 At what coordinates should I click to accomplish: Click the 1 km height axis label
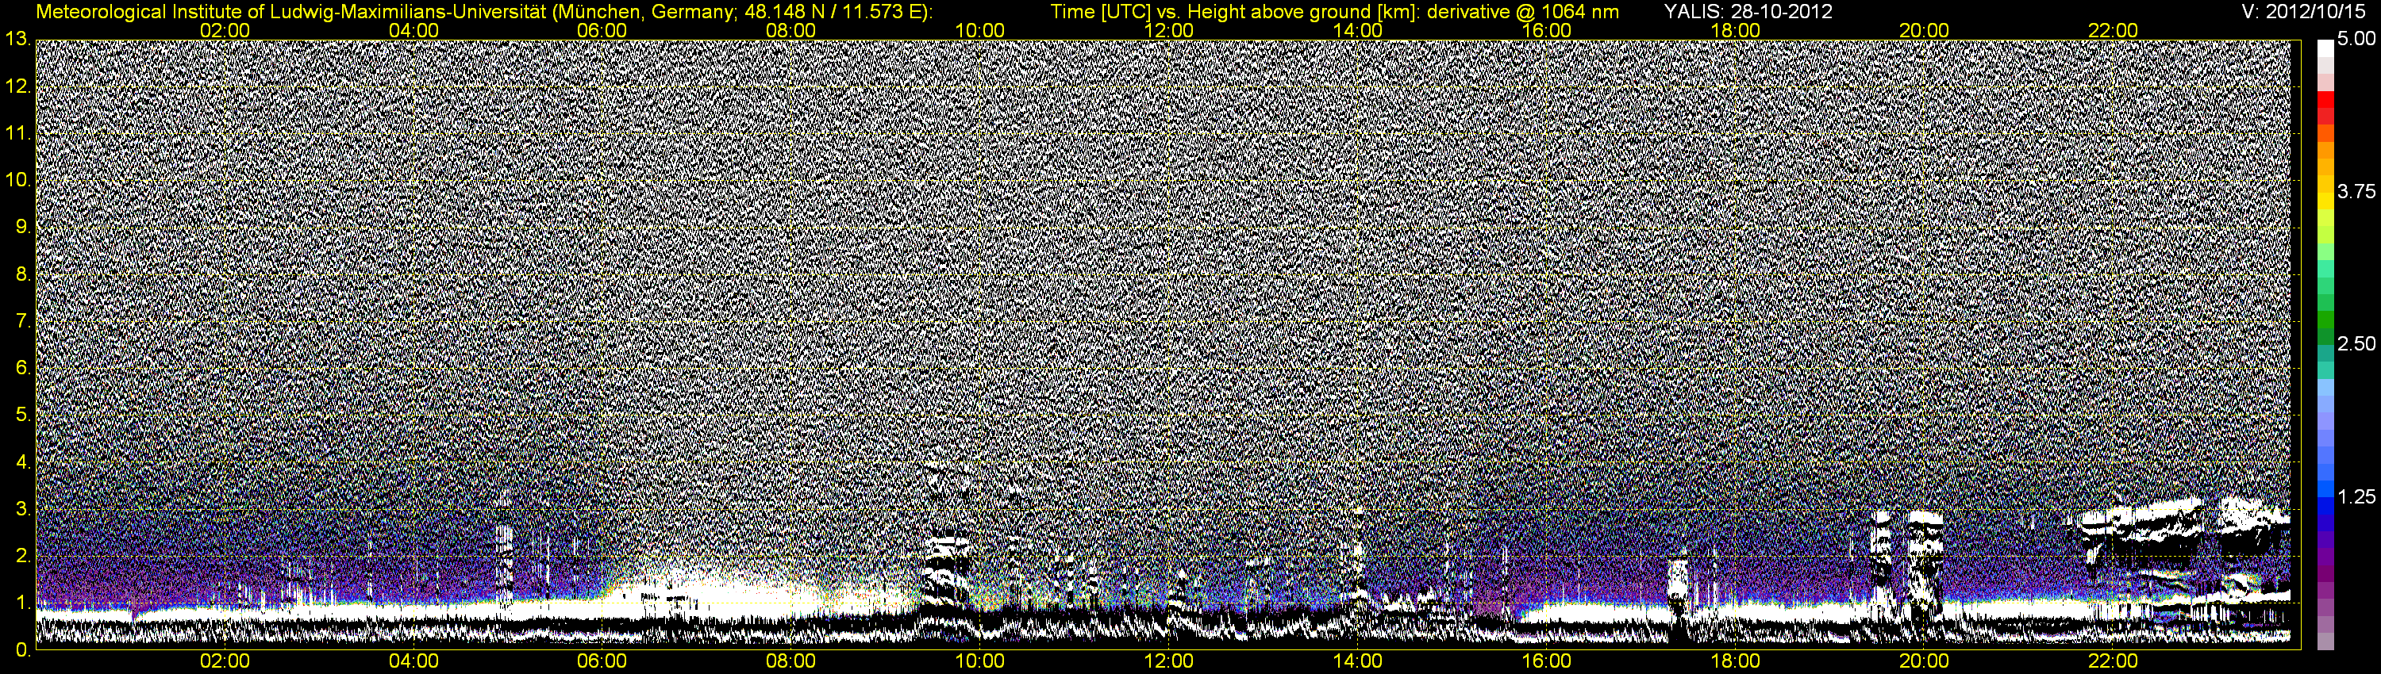(23, 603)
